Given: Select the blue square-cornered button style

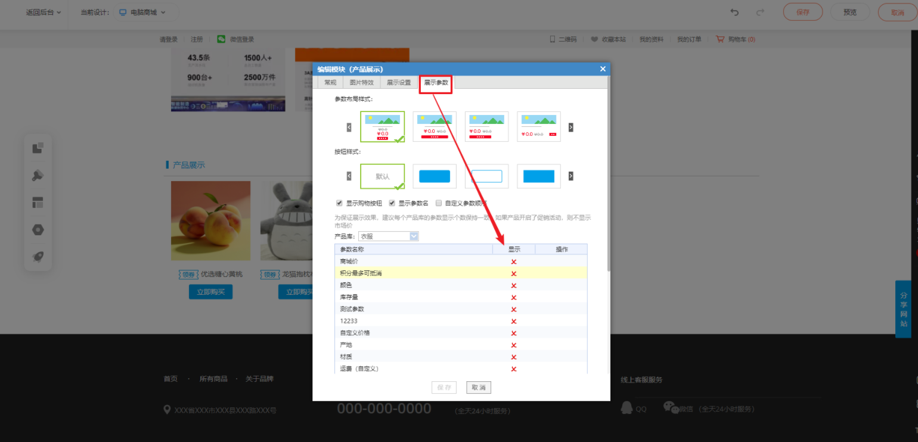Looking at the screenshot, I should (539, 176).
